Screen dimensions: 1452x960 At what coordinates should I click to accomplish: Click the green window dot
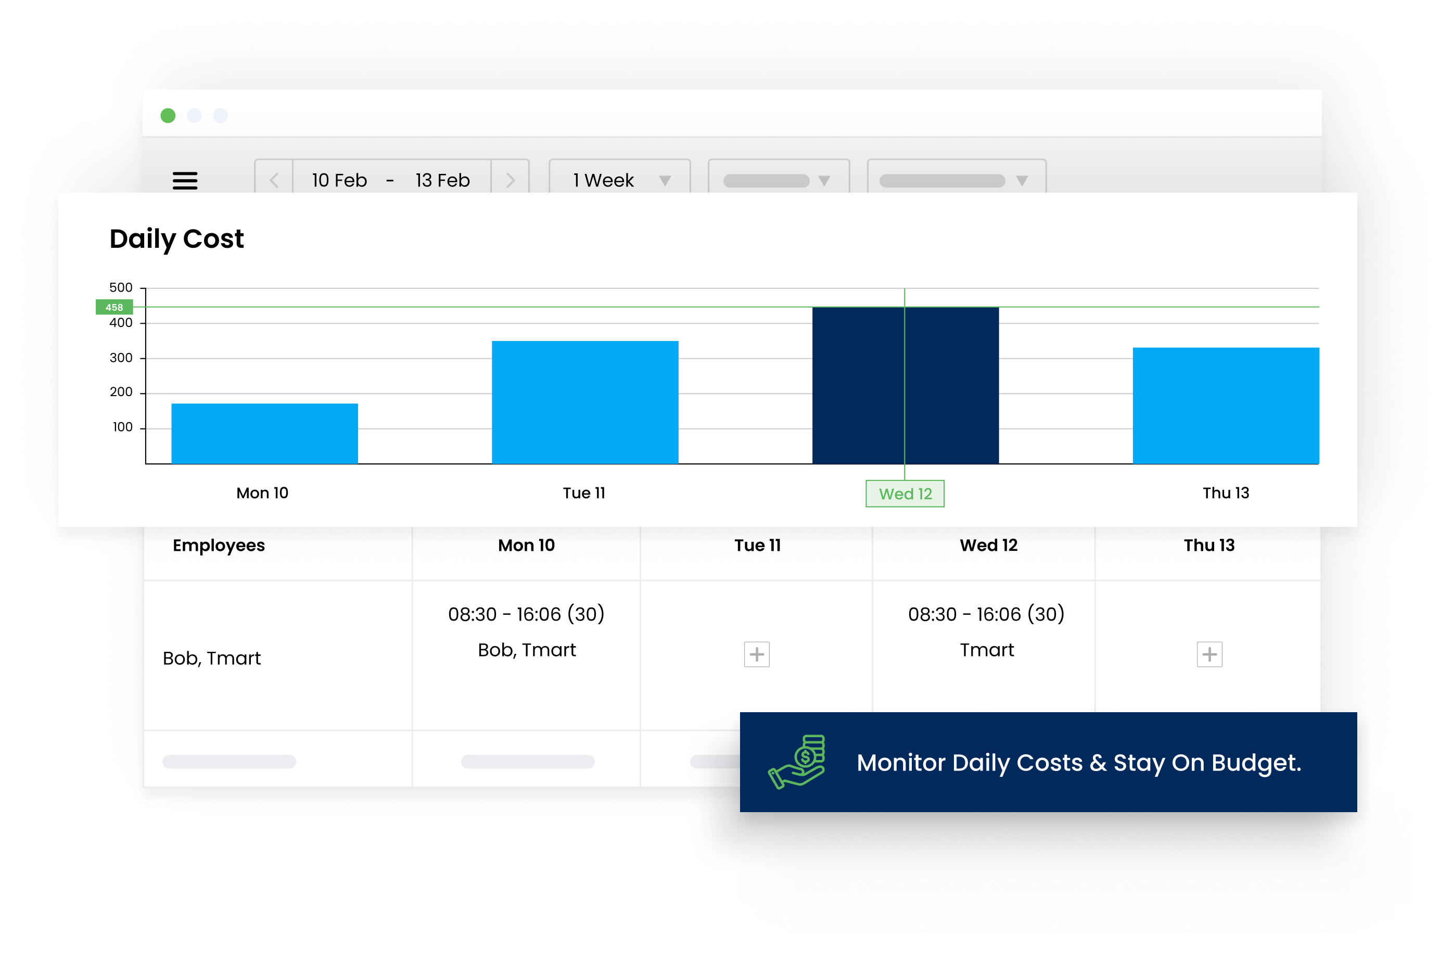pos(168,116)
